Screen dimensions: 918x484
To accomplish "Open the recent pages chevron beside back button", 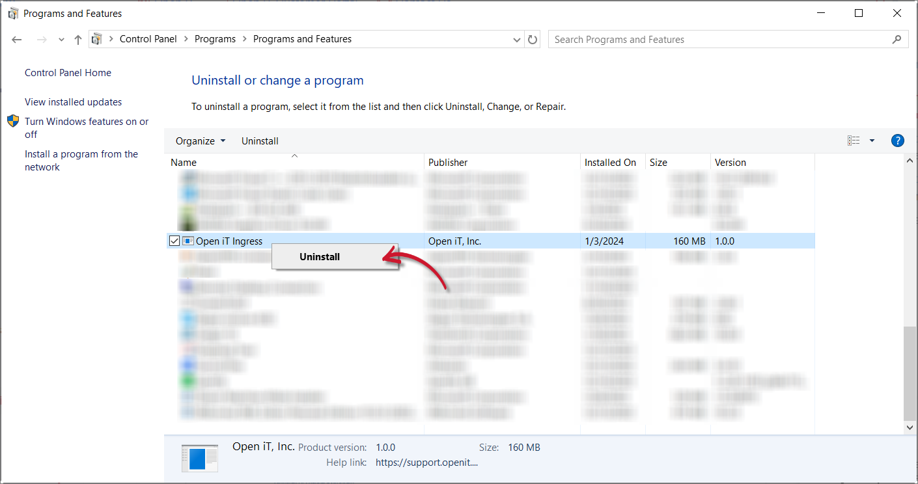I will tap(61, 39).
